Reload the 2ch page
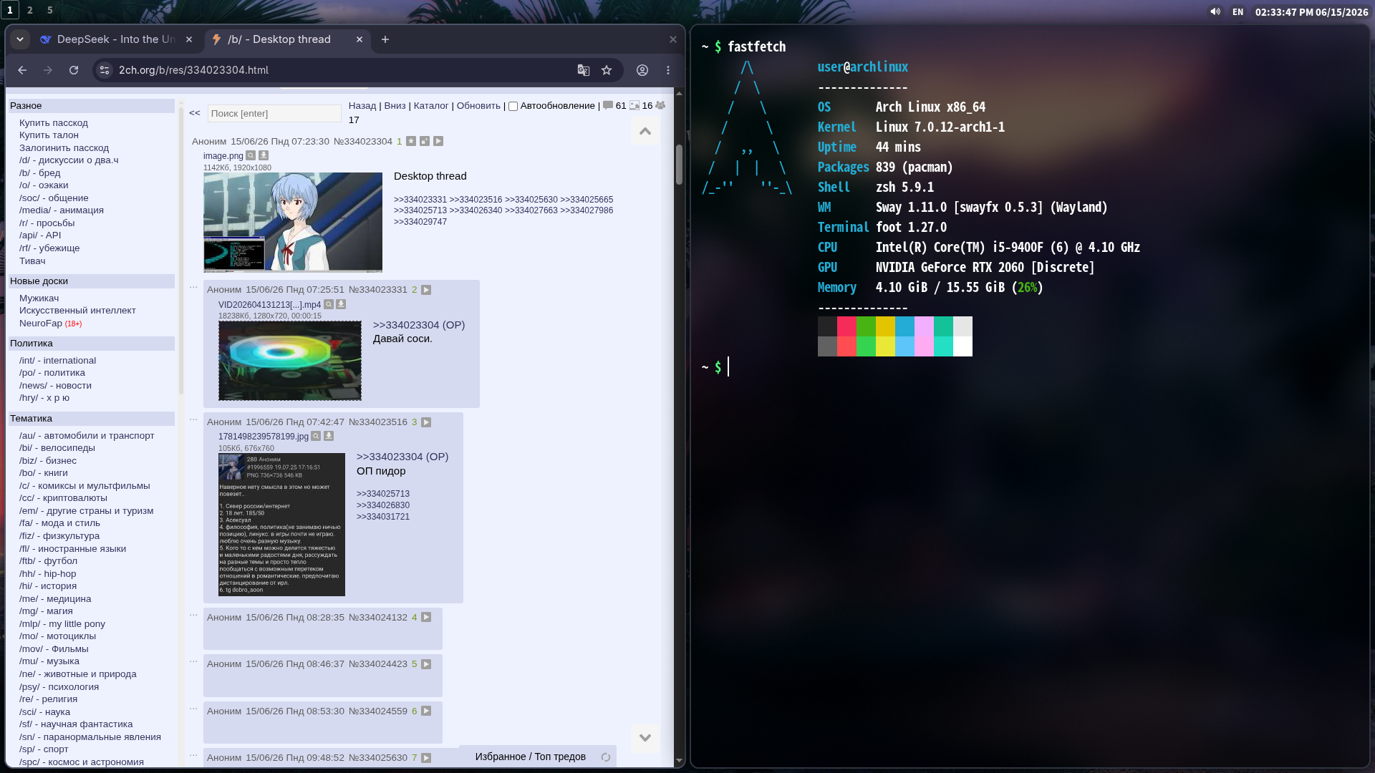1375x773 pixels. [74, 70]
